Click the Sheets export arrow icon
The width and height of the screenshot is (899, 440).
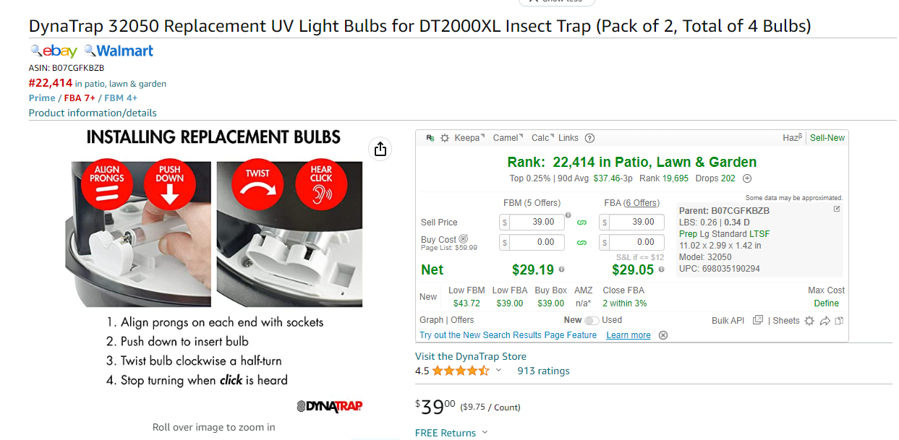pos(825,321)
